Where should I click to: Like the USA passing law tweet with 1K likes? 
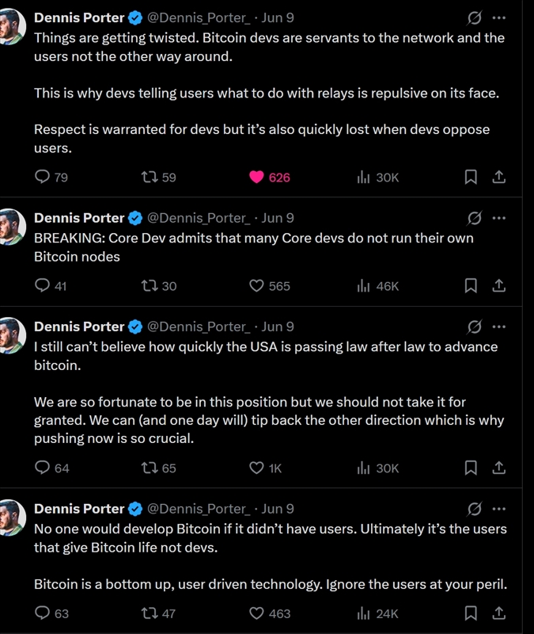[x=256, y=468]
